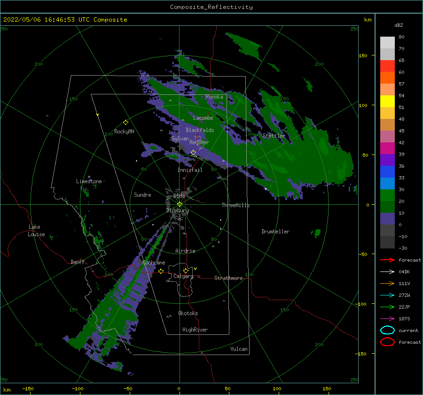Click the Ponoka town label
423x395 pixels.
coord(214,97)
